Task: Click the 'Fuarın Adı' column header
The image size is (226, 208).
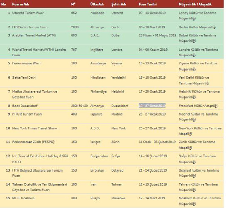Action: pos(21,4)
